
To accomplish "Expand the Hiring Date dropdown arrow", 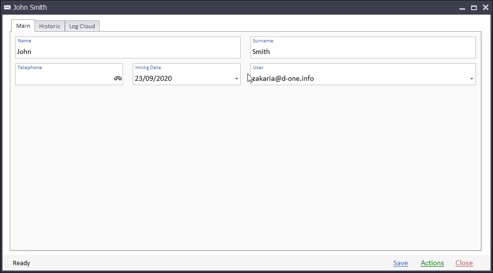I will tap(236, 79).
